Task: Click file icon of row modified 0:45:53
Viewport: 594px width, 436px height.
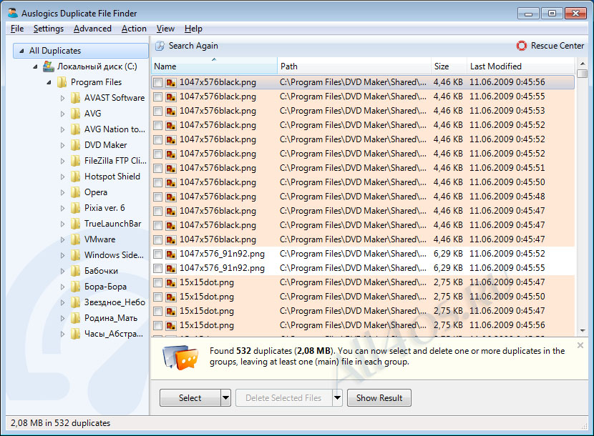Action: pos(171,111)
